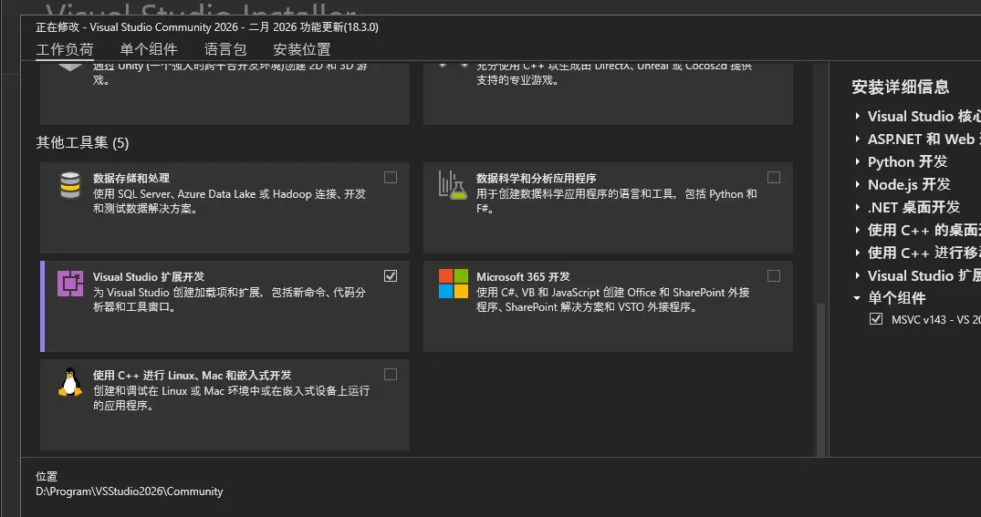Viewport: 981px width, 517px height.
Task: Click the 其他工具集 (5) section heading
Action: 82,142
